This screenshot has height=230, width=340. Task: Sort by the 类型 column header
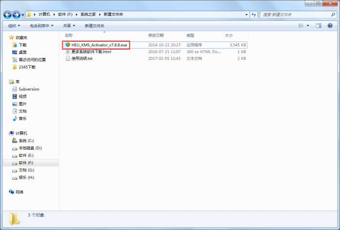(190, 35)
